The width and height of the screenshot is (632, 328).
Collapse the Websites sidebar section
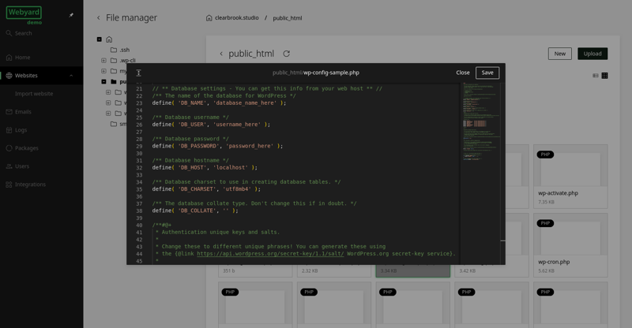(x=71, y=76)
